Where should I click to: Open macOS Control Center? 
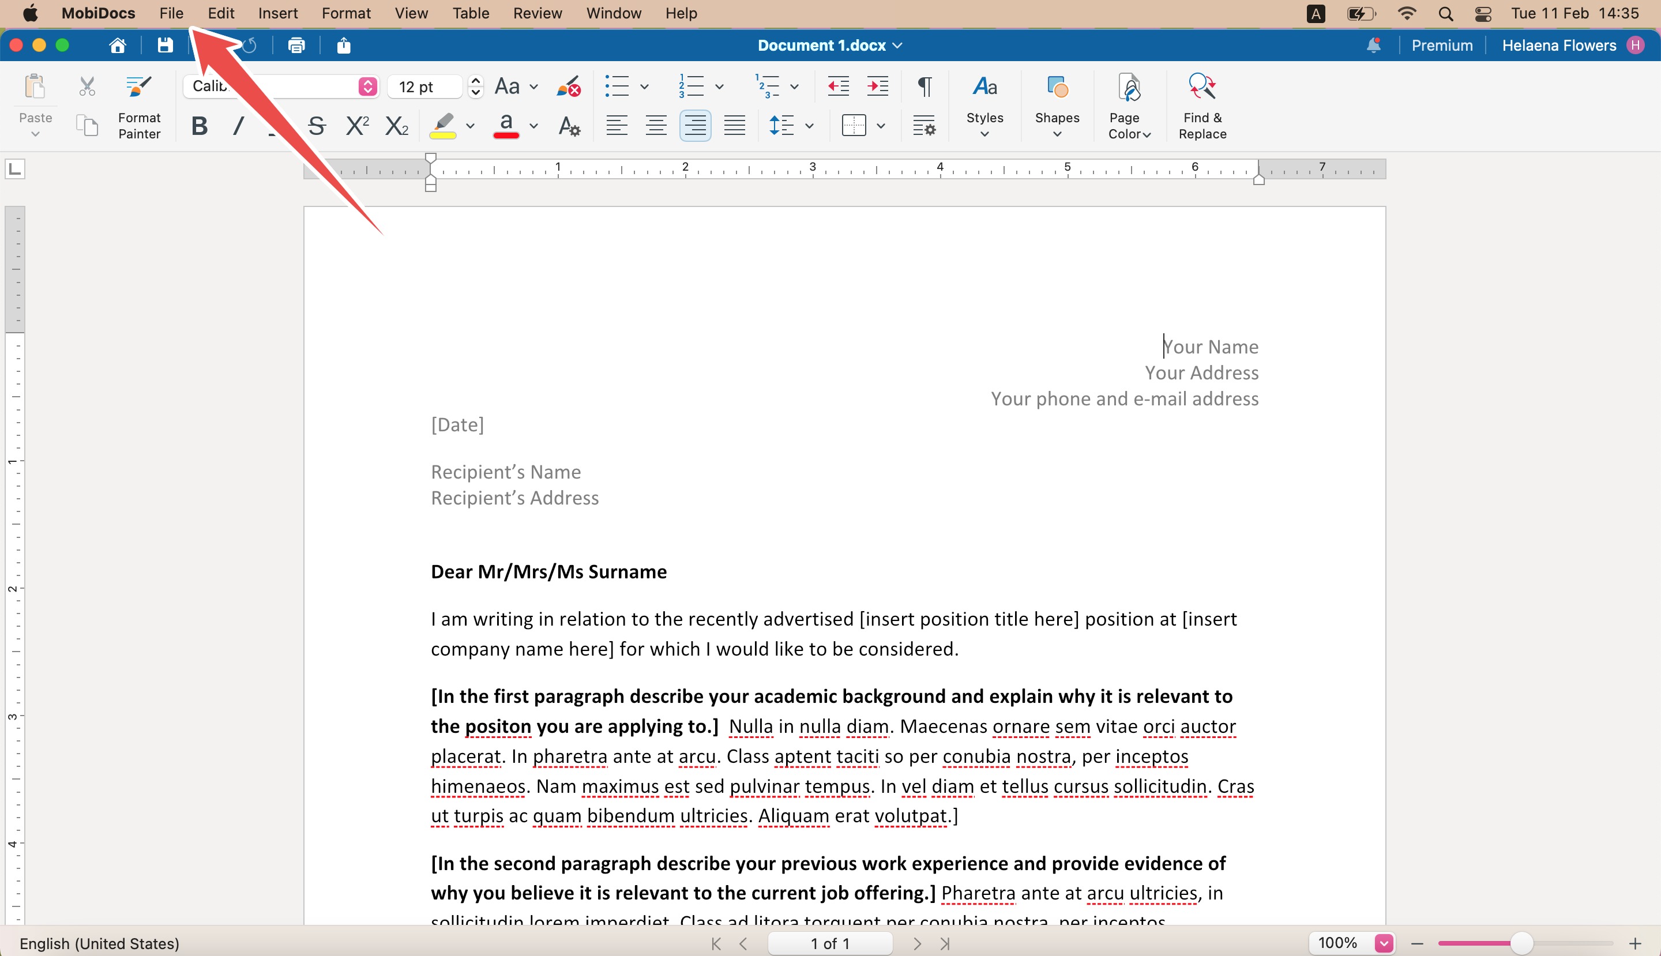click(x=1483, y=13)
